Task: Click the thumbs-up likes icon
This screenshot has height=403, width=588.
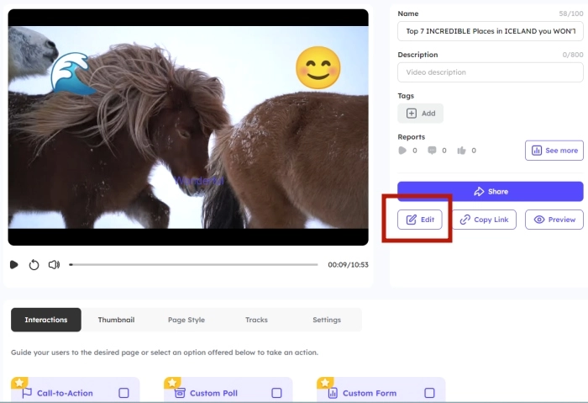Action: click(461, 151)
